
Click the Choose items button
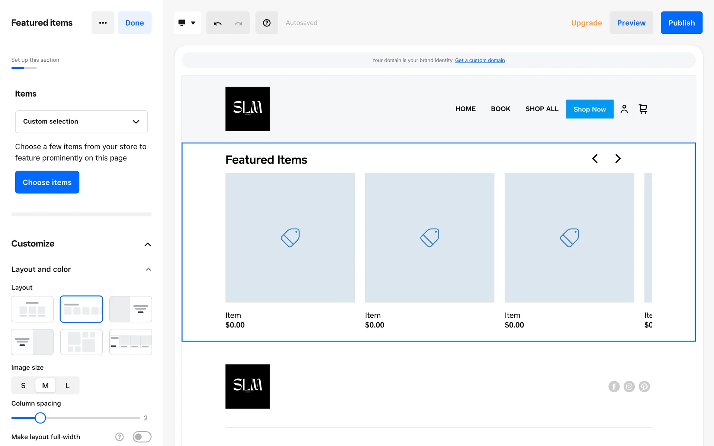[47, 182]
